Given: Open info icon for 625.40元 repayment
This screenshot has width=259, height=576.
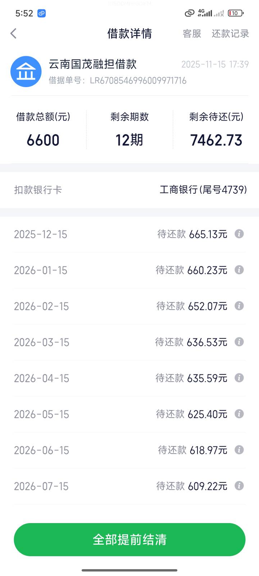Looking at the screenshot, I should [x=239, y=414].
